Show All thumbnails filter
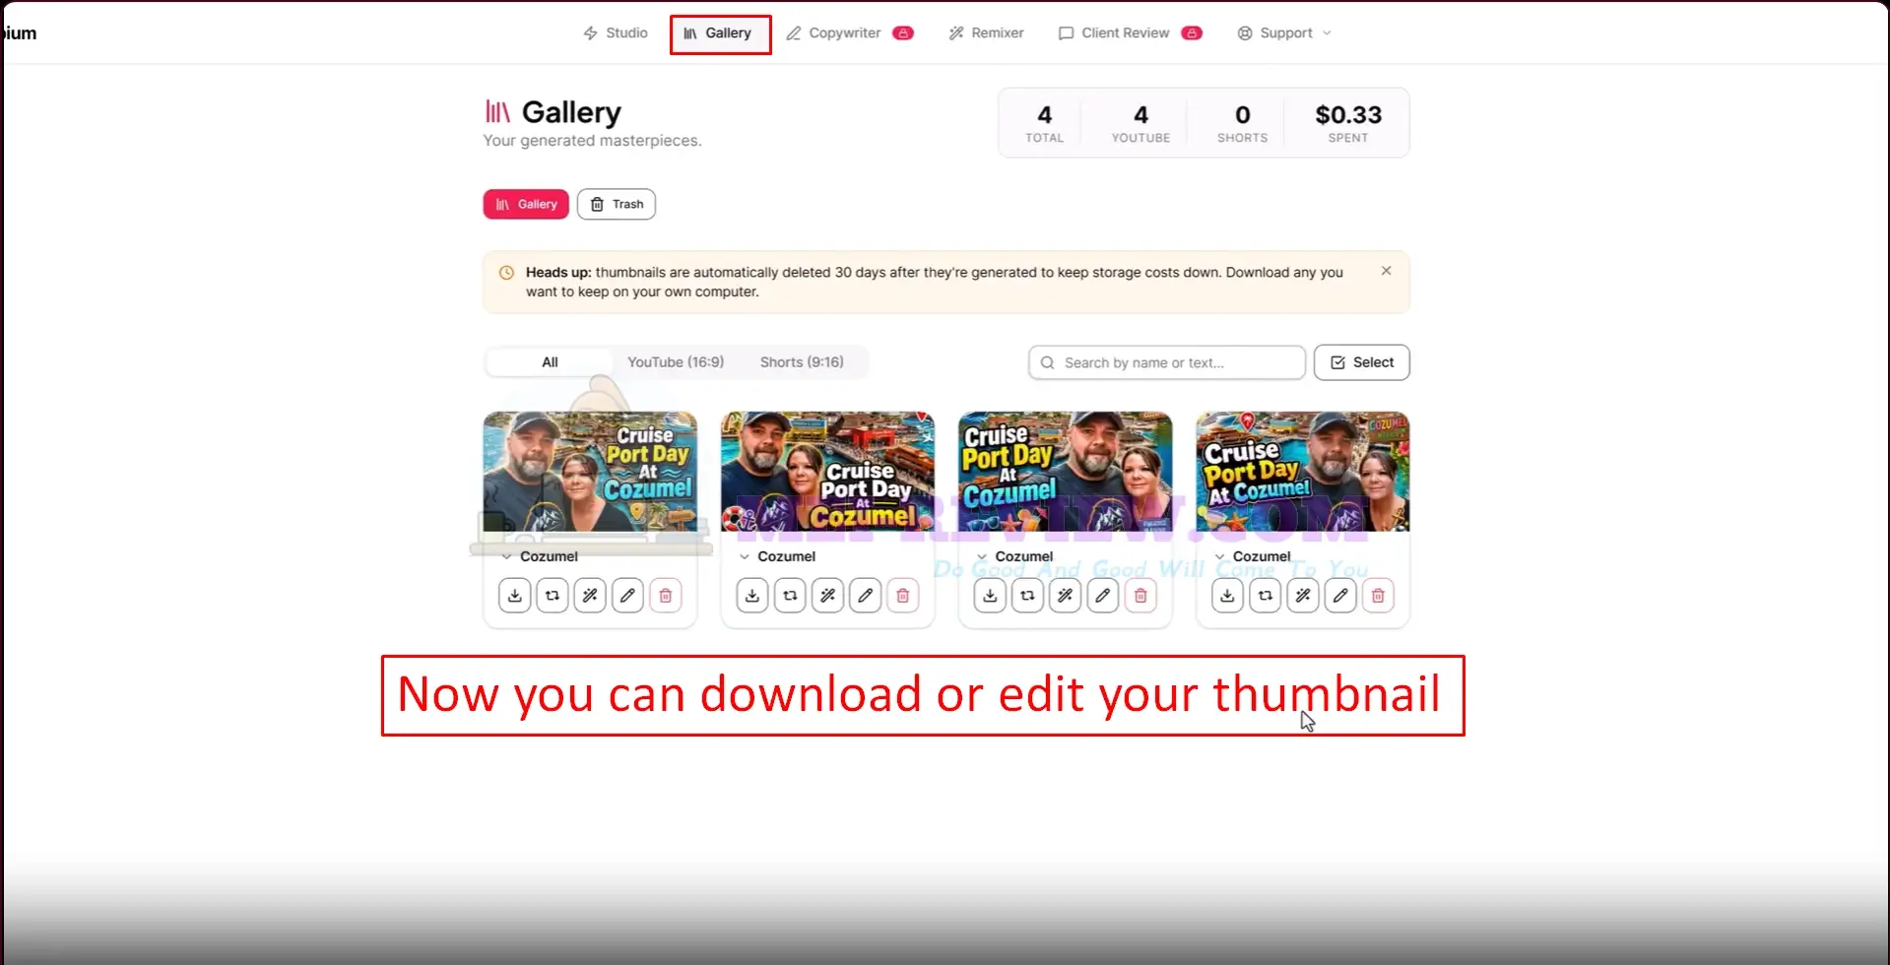This screenshot has height=965, width=1890. coord(550,362)
